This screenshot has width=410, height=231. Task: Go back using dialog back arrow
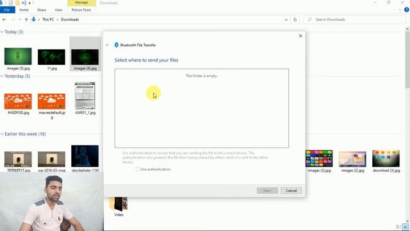pyautogui.click(x=108, y=45)
